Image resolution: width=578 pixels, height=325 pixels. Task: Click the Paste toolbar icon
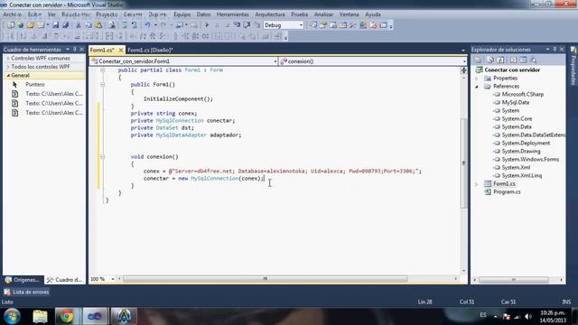click(98, 25)
